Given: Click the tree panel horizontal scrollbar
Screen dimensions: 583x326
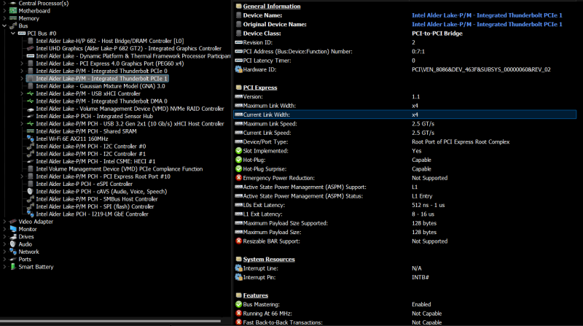Looking at the screenshot, I should point(111,321).
